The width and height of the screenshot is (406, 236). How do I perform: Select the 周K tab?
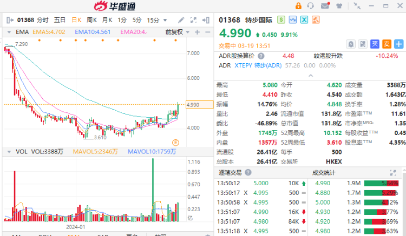click(x=91, y=20)
